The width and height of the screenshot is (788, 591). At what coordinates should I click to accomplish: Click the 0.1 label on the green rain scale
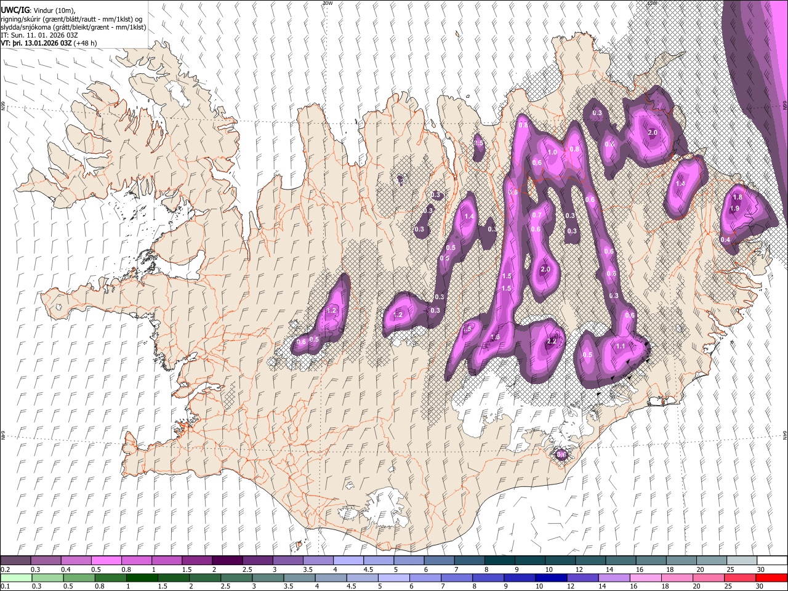[6, 586]
